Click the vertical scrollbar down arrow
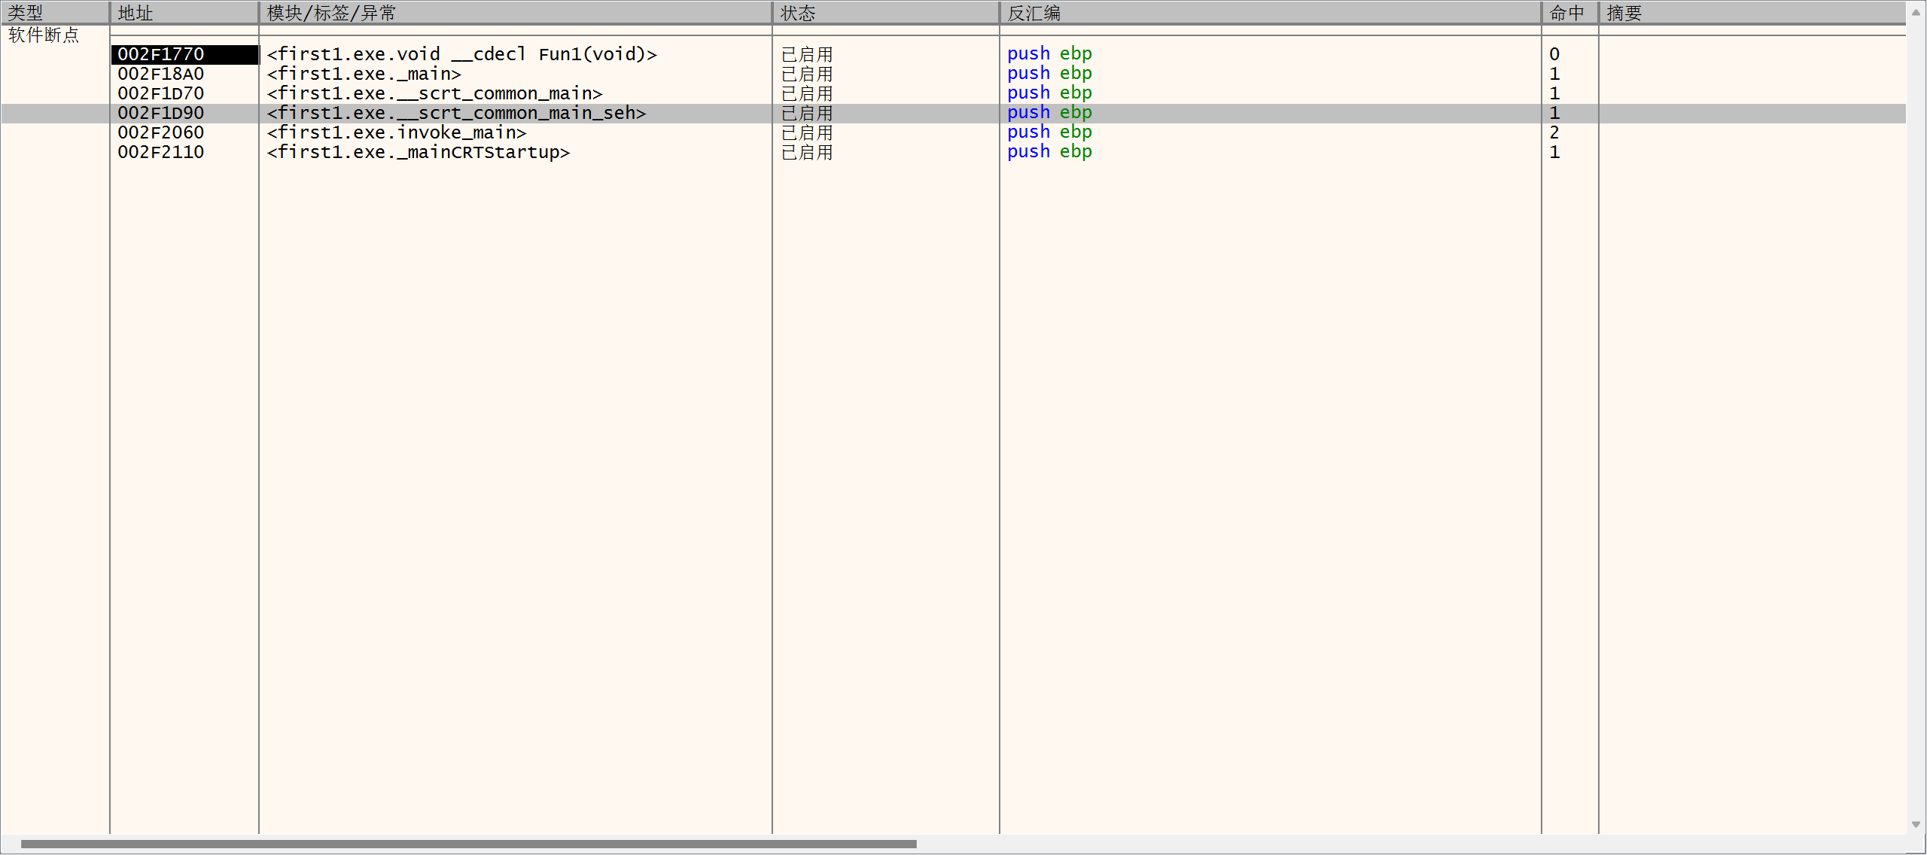The image size is (1927, 855). click(1916, 825)
